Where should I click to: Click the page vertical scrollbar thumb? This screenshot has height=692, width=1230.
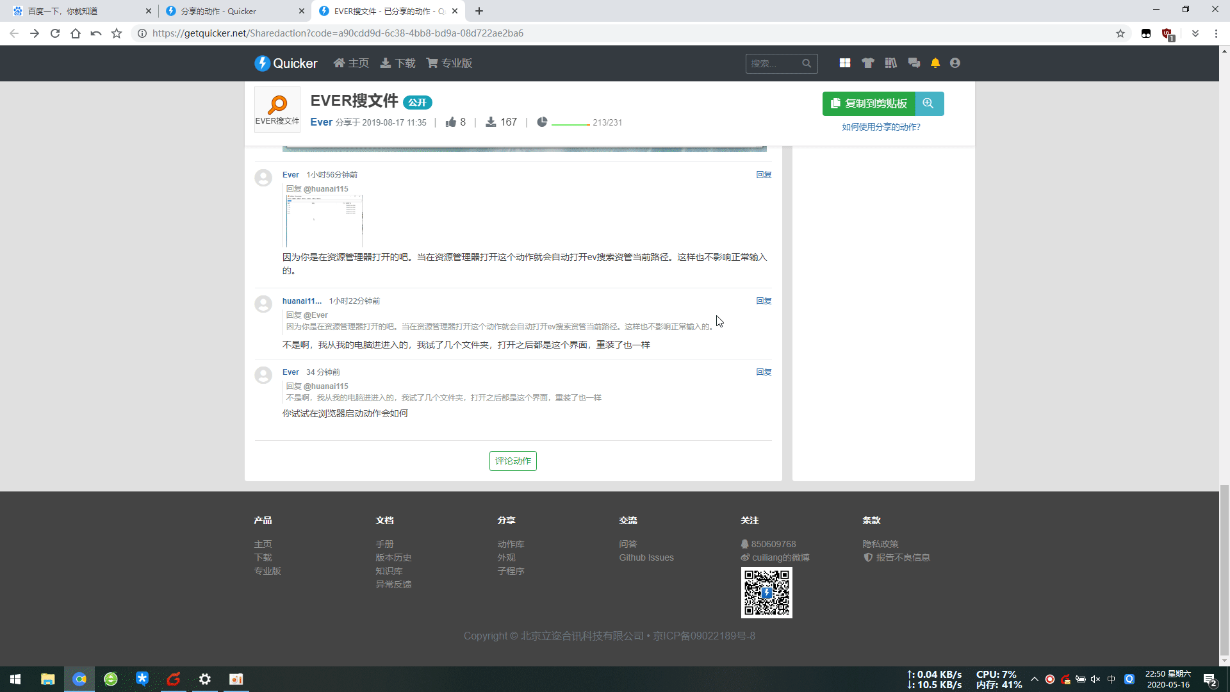click(x=1224, y=570)
